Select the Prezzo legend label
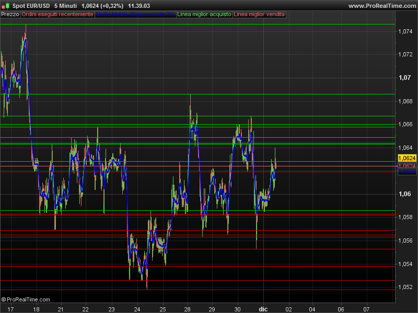 [x=10, y=15]
